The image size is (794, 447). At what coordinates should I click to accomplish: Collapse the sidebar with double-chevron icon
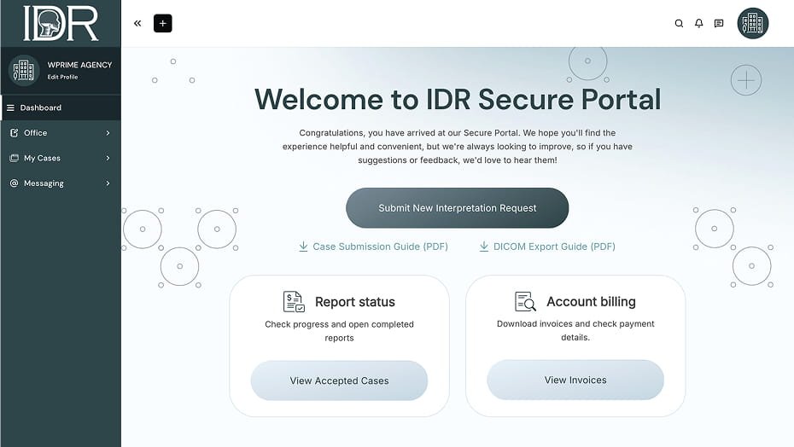137,23
